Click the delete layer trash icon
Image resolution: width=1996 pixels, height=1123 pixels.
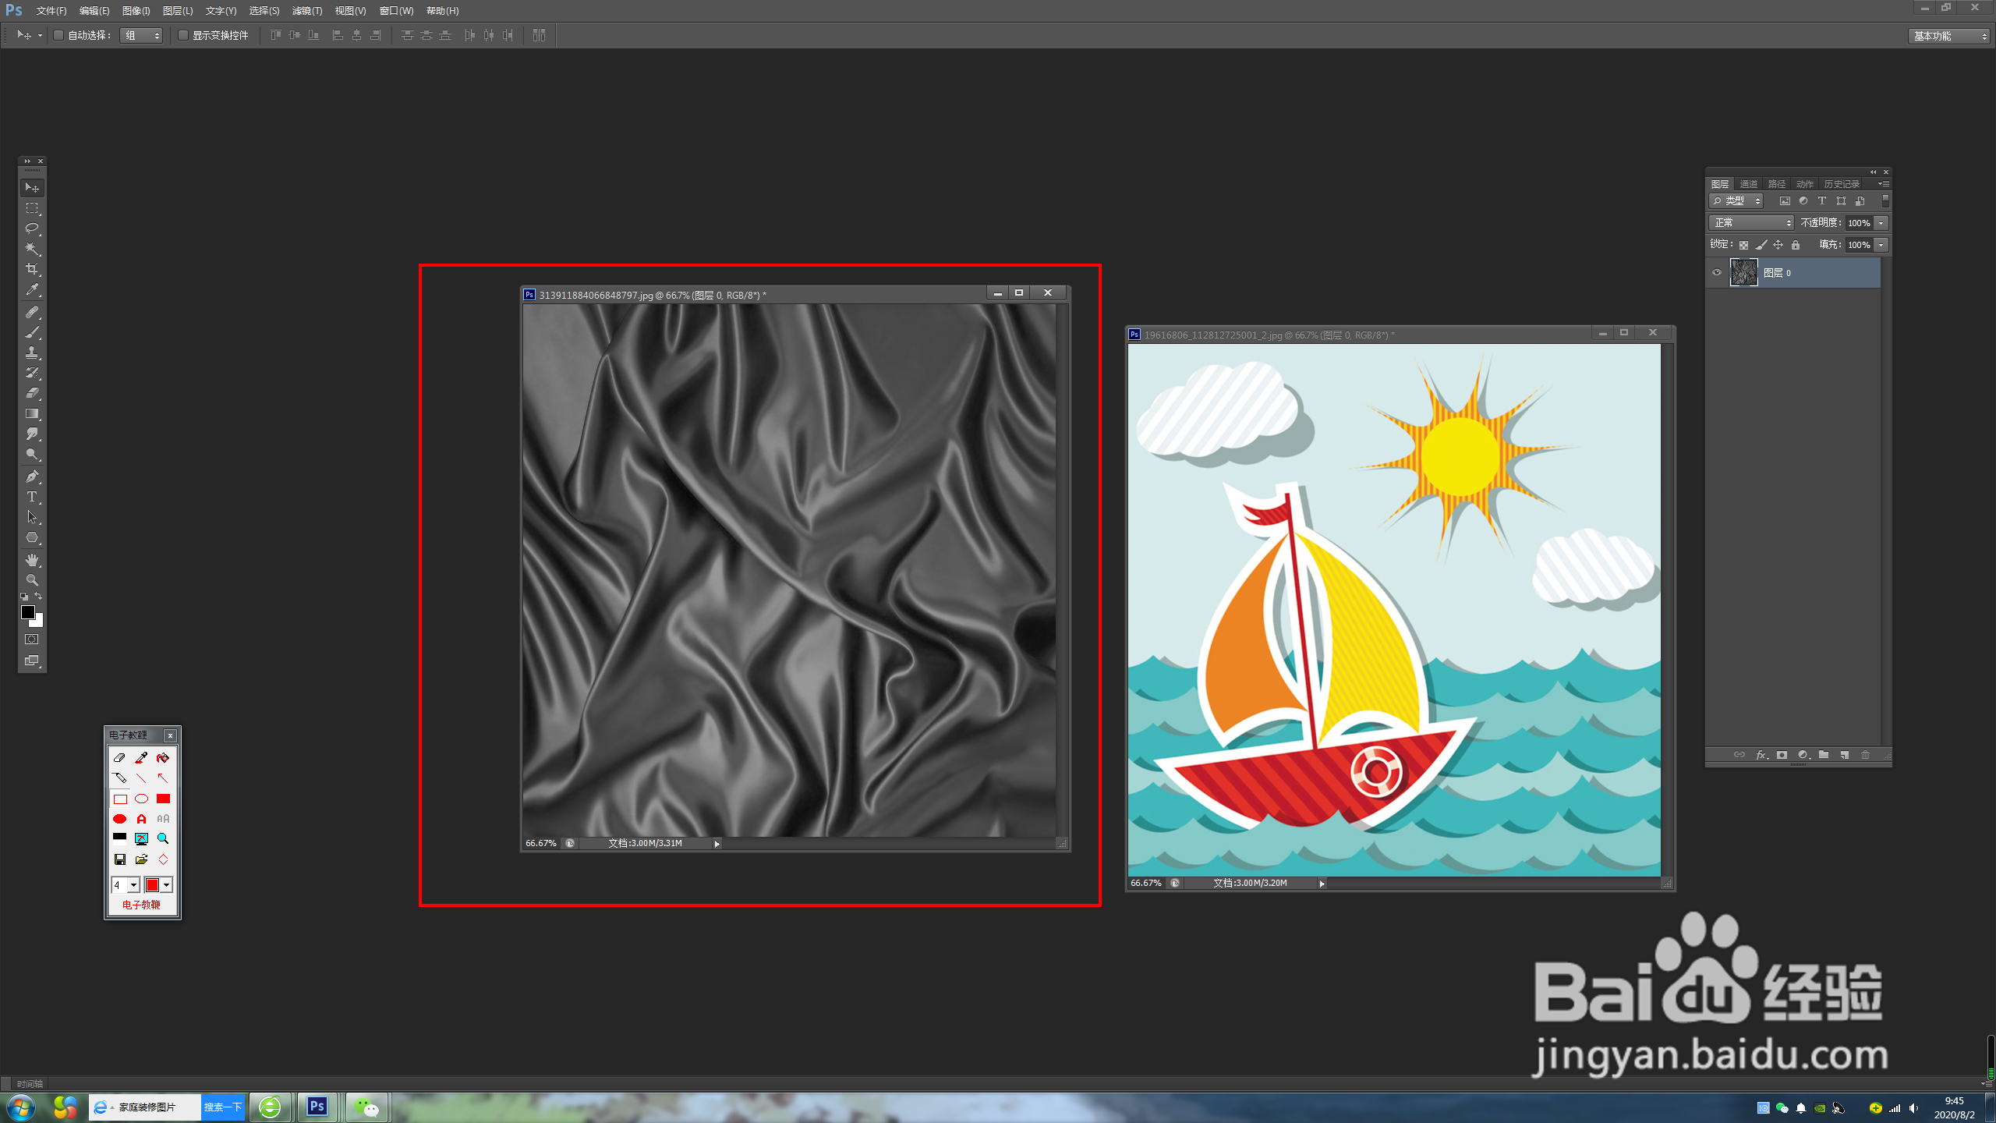pyautogui.click(x=1866, y=755)
